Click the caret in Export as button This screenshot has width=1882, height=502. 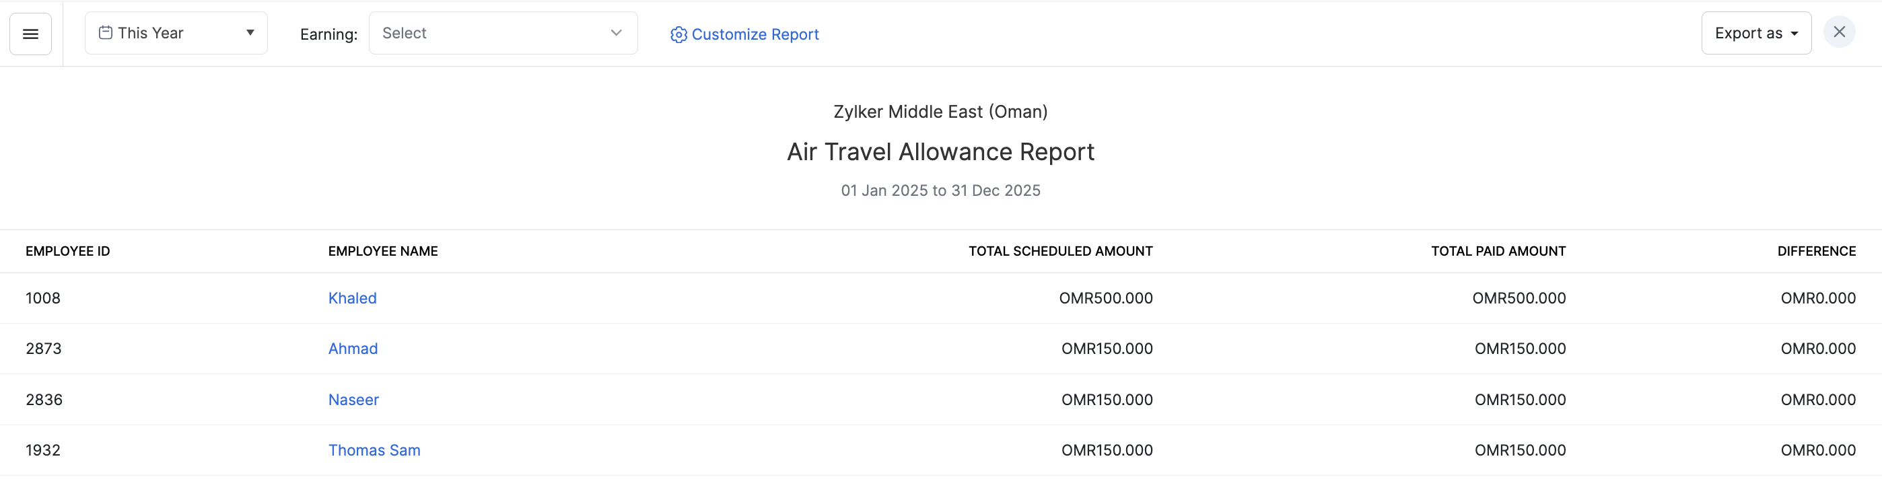pos(1794,34)
